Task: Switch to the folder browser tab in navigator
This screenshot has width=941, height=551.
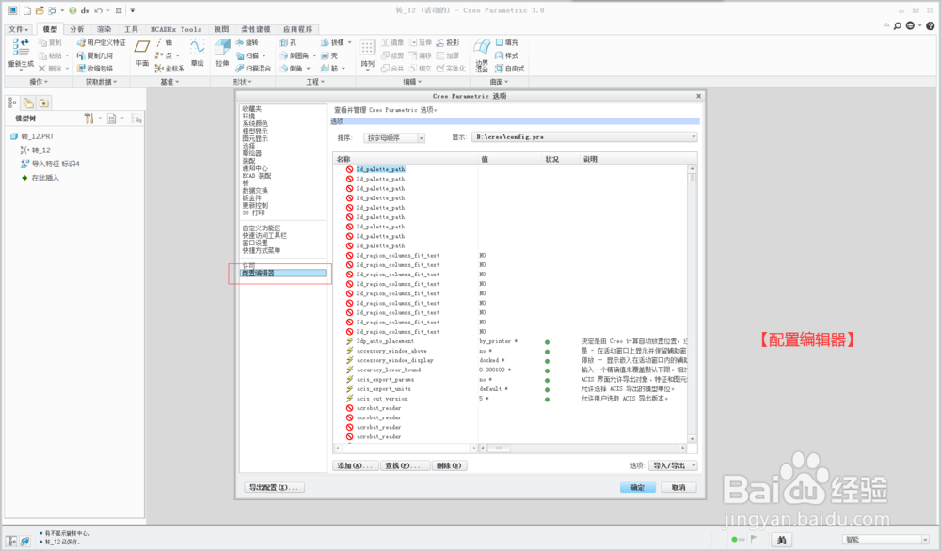Action: 28,102
